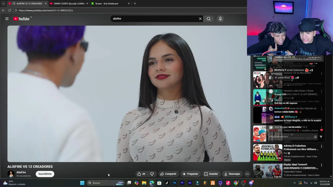Open the Adivina El Futbolista video title
Viewport: 333px width, 187px height.
(x=301, y=148)
